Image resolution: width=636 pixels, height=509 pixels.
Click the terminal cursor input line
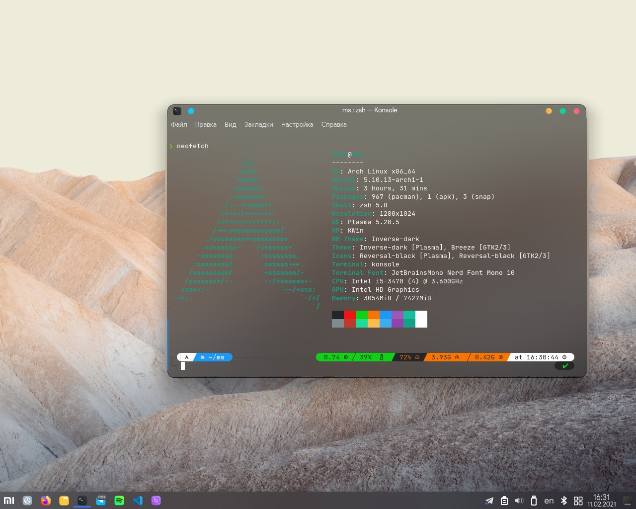click(183, 366)
